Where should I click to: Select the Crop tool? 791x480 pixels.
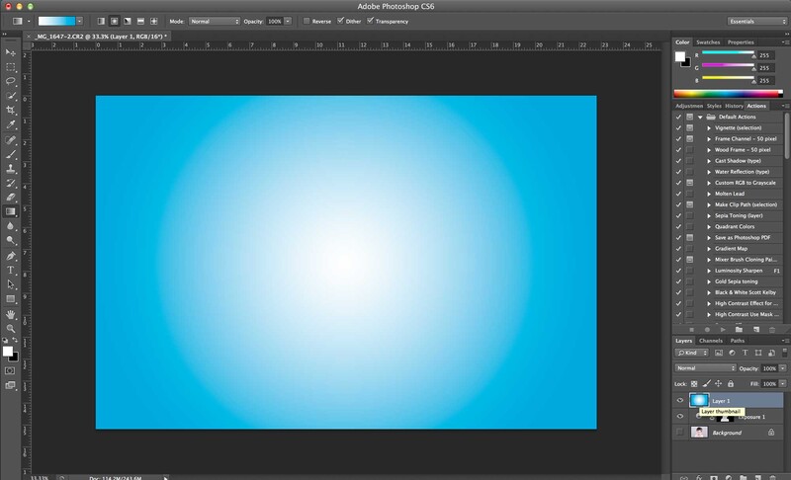click(x=10, y=111)
